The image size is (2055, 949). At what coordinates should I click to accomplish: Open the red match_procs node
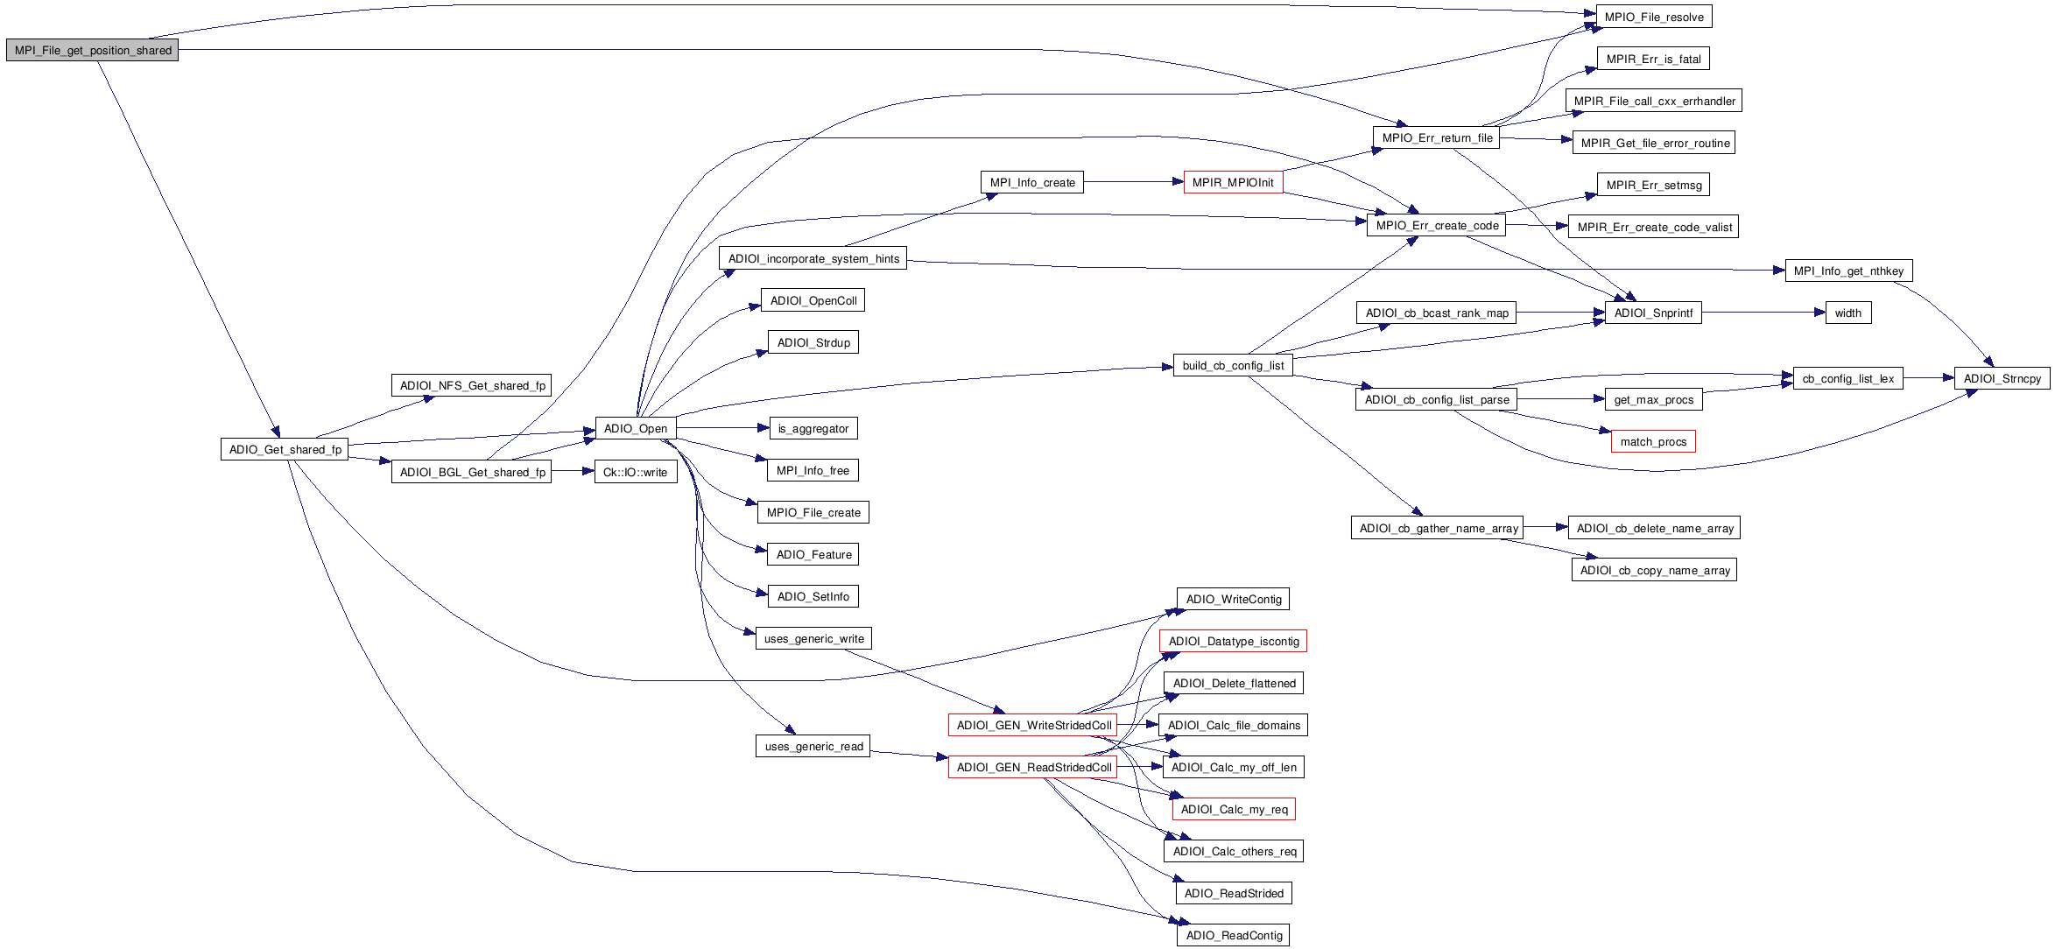click(1652, 442)
